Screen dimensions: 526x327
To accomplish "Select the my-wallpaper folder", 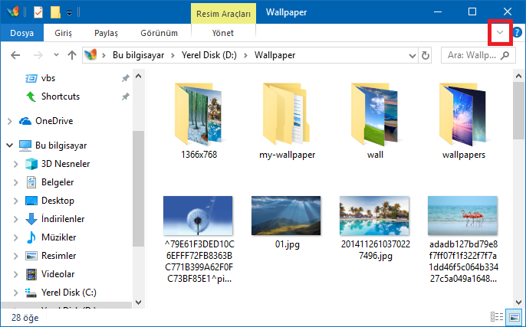I will (x=287, y=121).
